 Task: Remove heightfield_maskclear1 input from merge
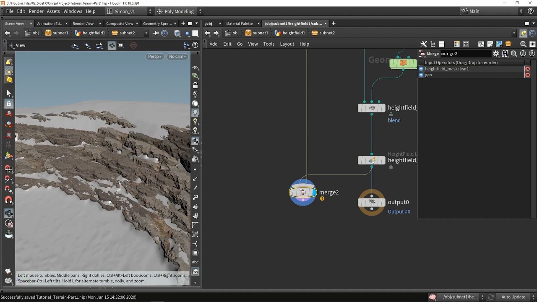point(527,69)
